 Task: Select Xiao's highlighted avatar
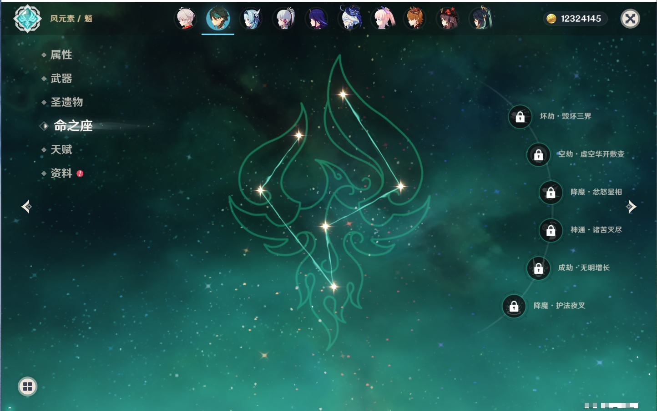218,19
